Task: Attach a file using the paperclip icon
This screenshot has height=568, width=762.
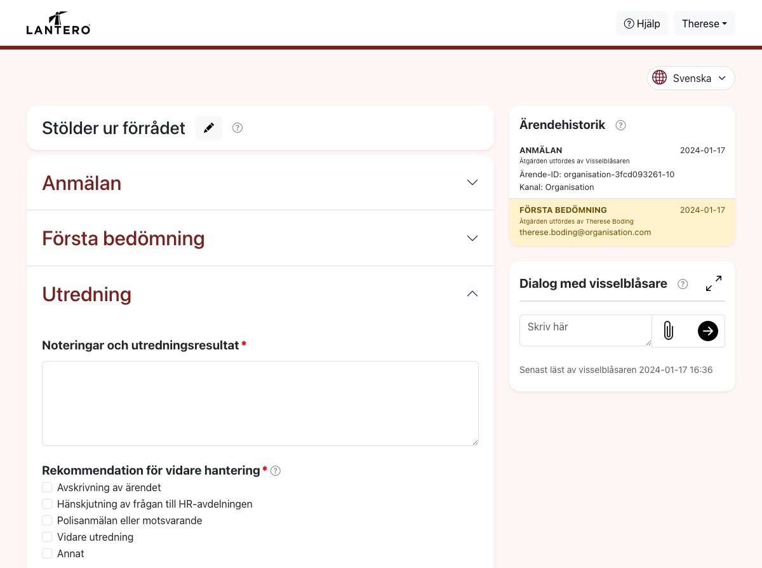Action: 668,330
